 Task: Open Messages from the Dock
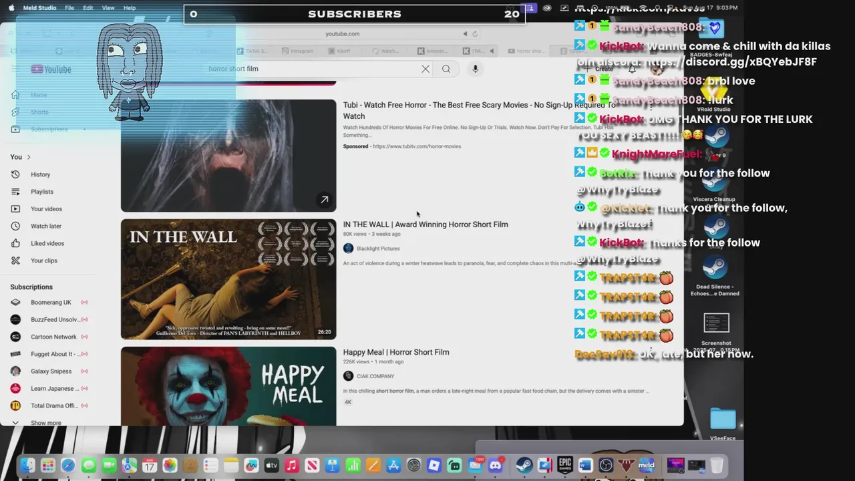pos(89,466)
